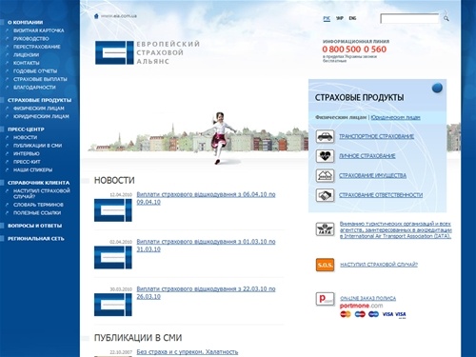Open news link for payouts 06.04.10 to 09.04.10
Viewport: 476px width, 357px height.
(x=206, y=198)
